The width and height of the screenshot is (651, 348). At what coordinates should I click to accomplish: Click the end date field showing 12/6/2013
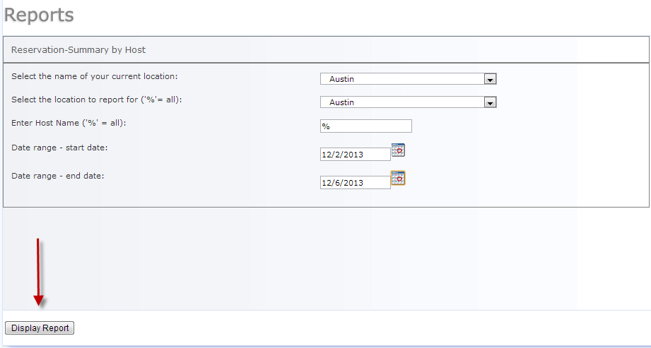click(355, 182)
